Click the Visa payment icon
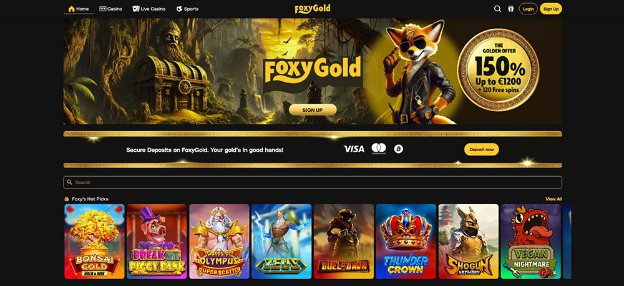 coord(354,149)
